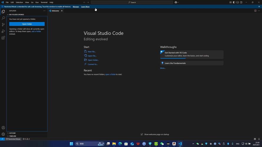Screen dimensions: 262x147
Task: Open the Accounts menu icon
Action: (3, 128)
